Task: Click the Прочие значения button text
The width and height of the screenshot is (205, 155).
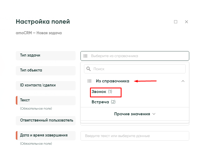Action: [132, 114]
